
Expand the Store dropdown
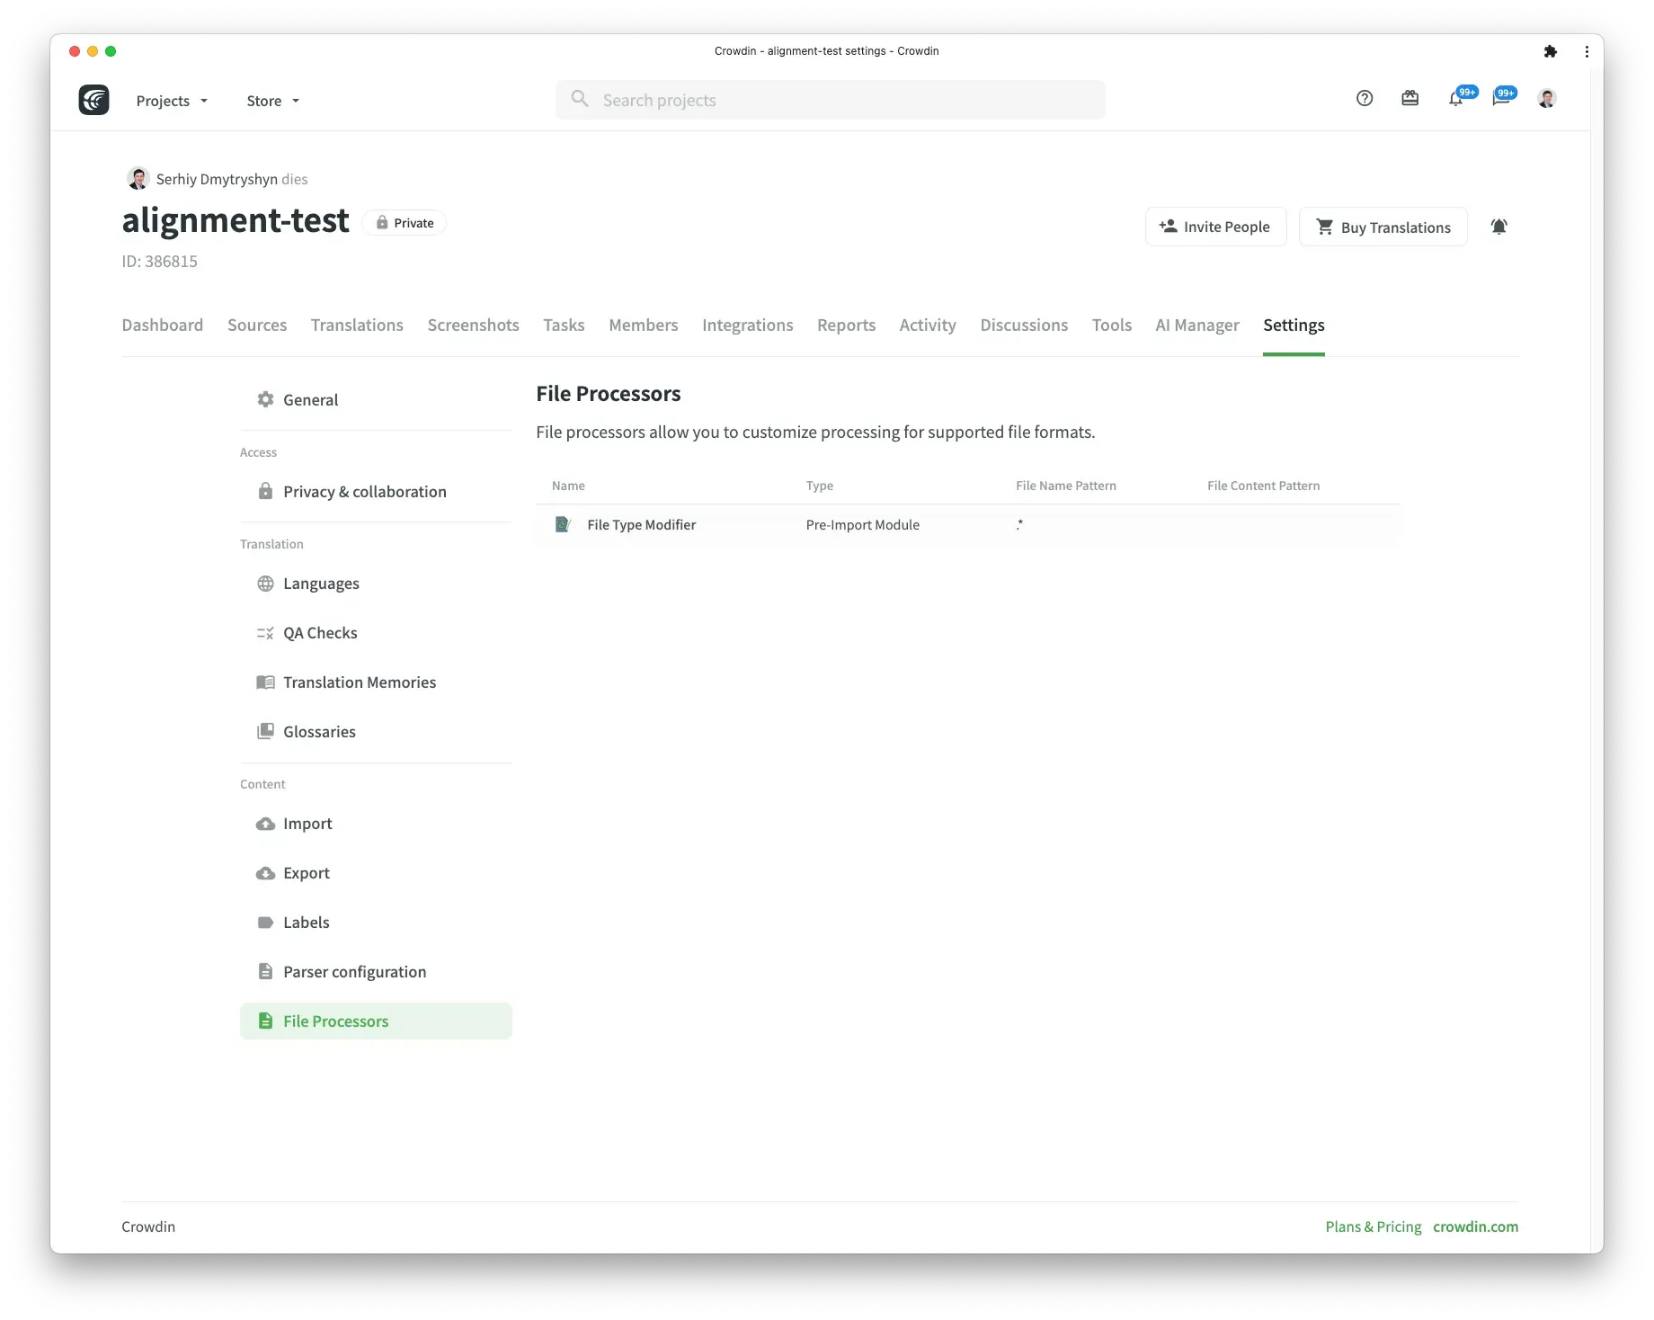[x=271, y=100]
